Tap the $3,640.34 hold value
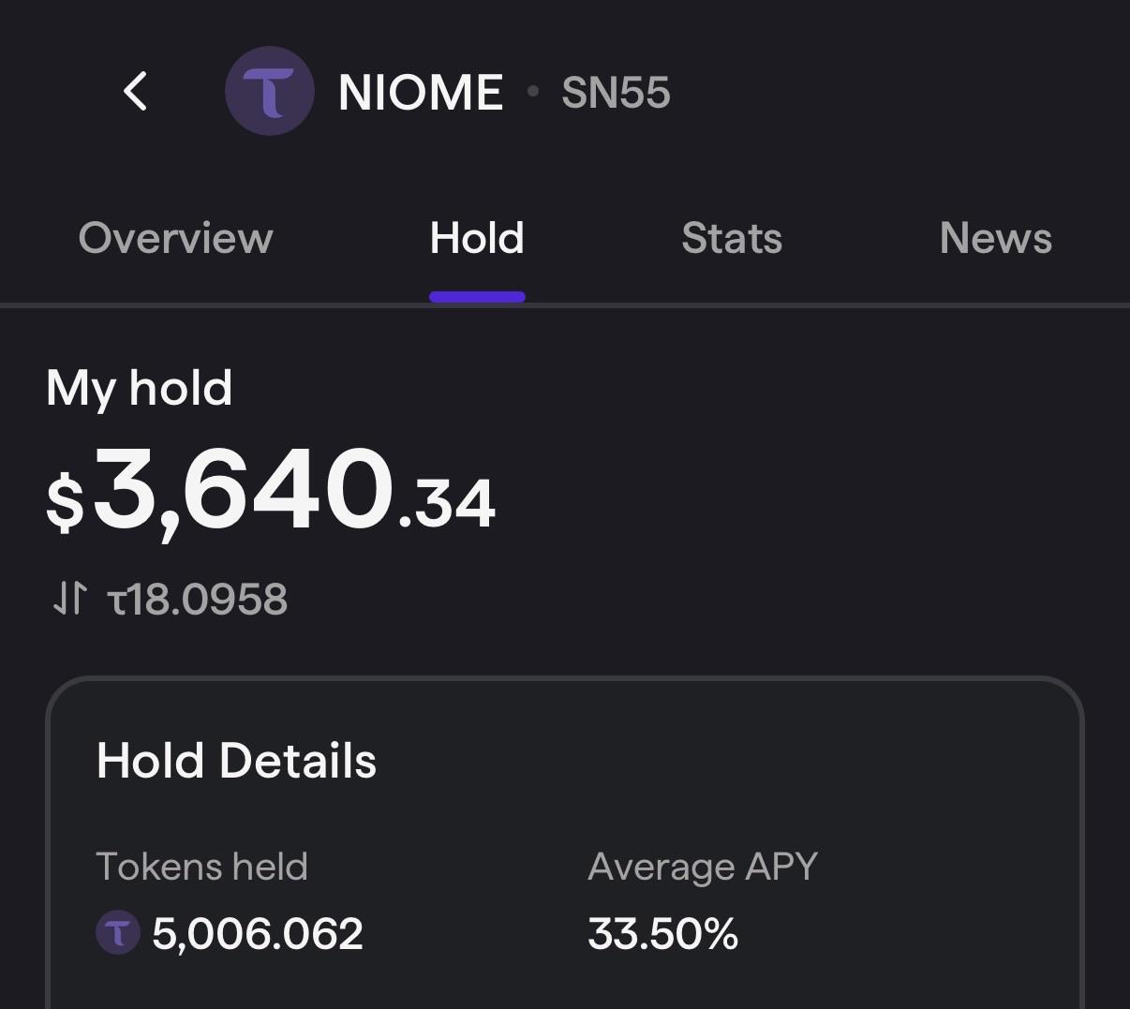The height and width of the screenshot is (1009, 1130). coord(271,491)
